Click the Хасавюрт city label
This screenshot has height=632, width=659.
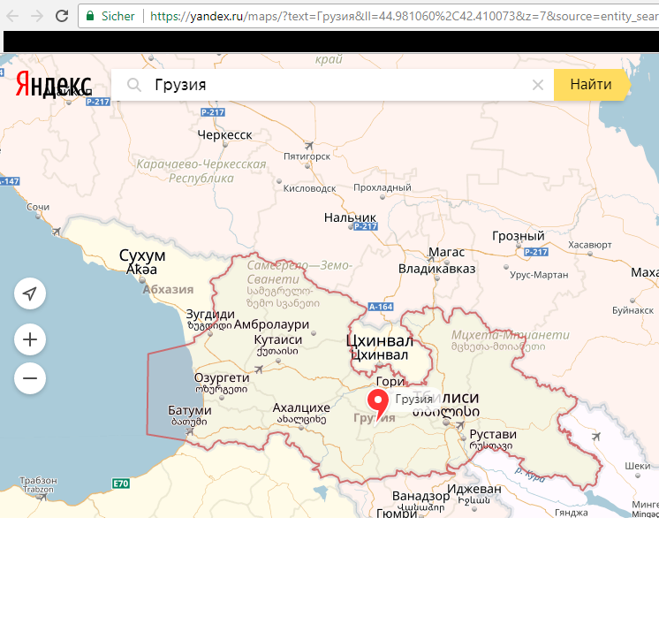[x=589, y=245]
